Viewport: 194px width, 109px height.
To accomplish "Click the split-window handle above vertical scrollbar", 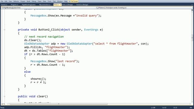I will pos(192,10).
